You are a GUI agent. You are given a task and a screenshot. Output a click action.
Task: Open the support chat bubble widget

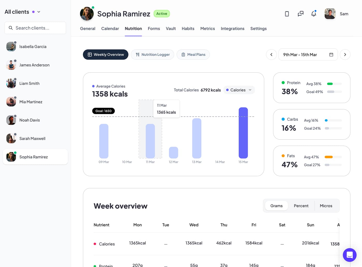click(350, 255)
